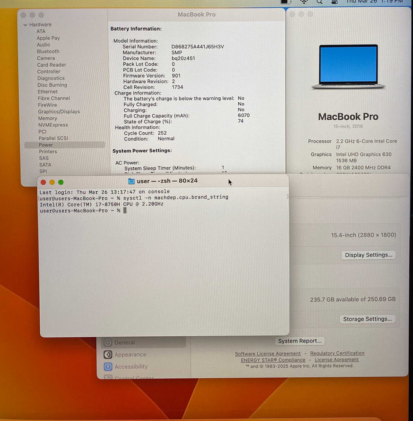
Task: Click the Intel i7-8750H CPU output line
Action: 102,204
